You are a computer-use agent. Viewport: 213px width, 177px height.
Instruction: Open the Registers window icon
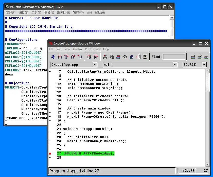click(105, 57)
